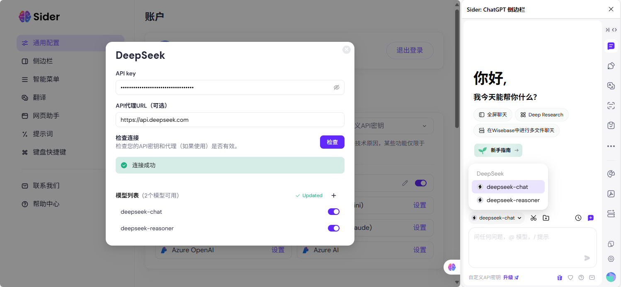This screenshot has width=621, height=287.
Task: Open the deepseek-chat model selector dropdown
Action: (x=497, y=218)
